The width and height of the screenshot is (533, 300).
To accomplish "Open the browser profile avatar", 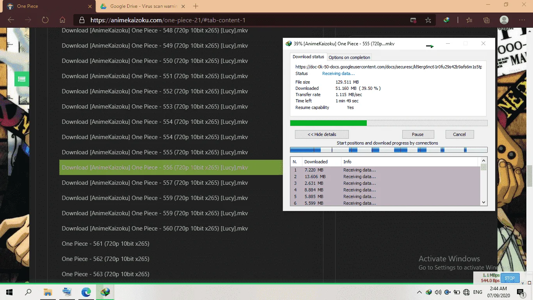I will point(504,20).
